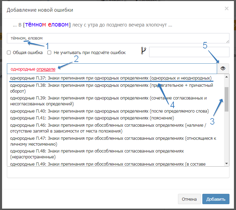Select rule П.37 from the list
Screen dimensions: 236x210
pyautogui.click(x=111, y=78)
